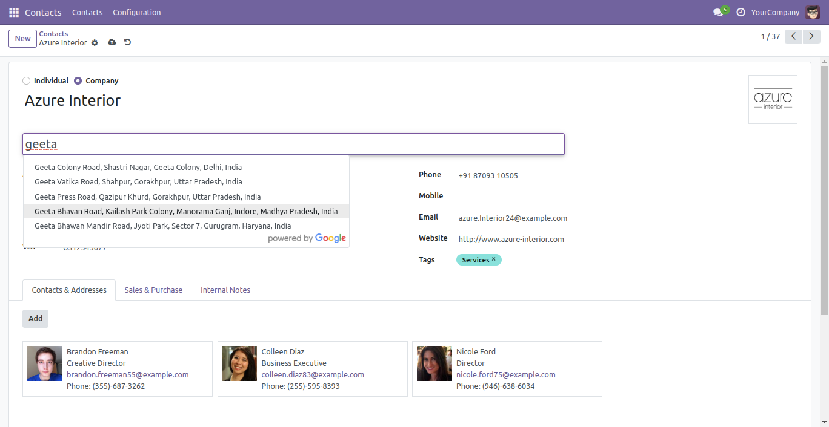The height and width of the screenshot is (427, 829).
Task: Click Phone: (255)-595-8393 text
Action: (x=301, y=386)
